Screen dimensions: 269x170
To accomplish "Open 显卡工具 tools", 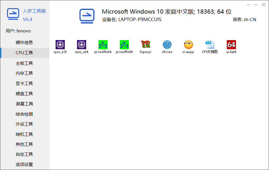I will pyautogui.click(x=25, y=83).
